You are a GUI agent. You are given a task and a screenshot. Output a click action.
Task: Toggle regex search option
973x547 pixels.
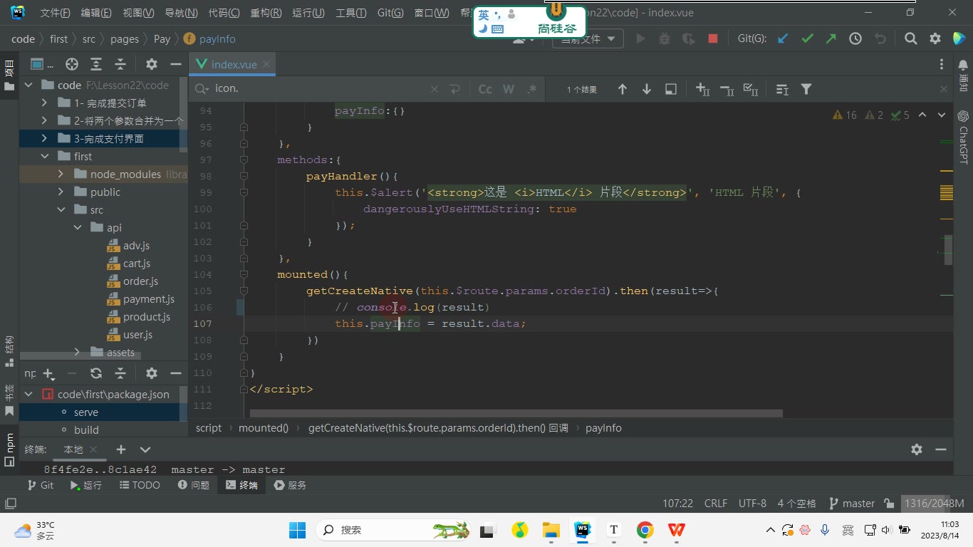(x=531, y=89)
